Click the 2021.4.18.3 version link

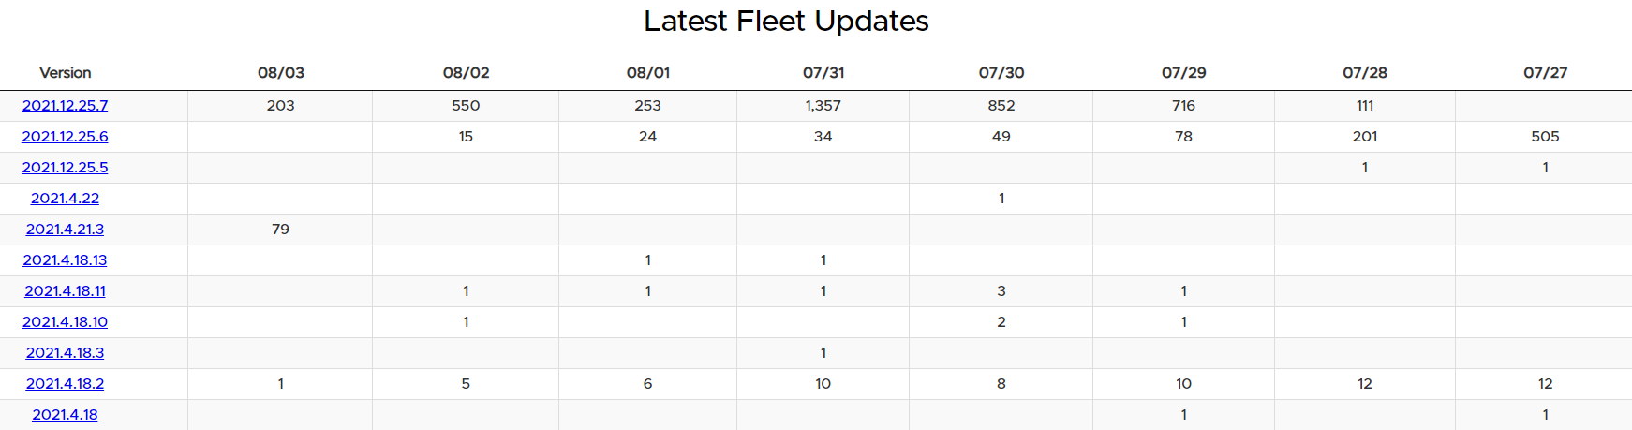coord(65,353)
